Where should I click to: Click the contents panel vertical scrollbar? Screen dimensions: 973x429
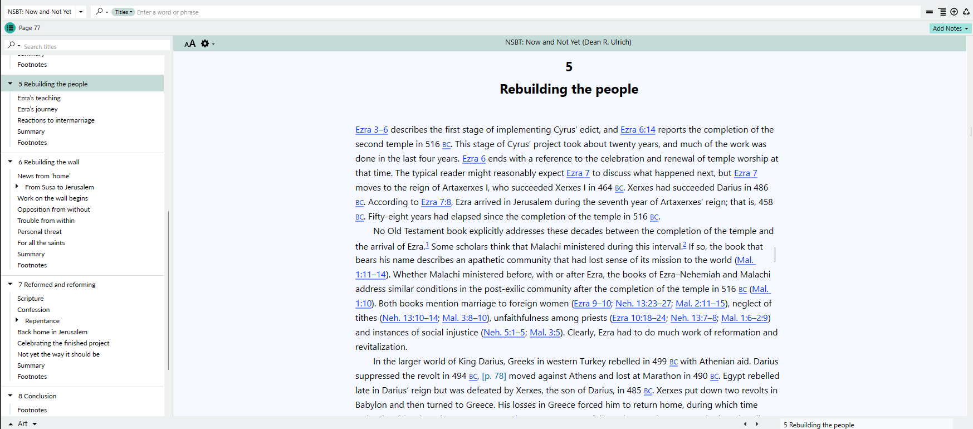point(168,290)
